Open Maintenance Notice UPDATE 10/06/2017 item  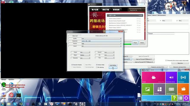[120, 25]
